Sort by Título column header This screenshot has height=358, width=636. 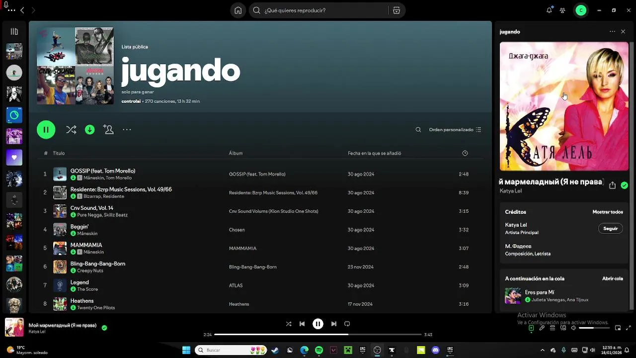(x=59, y=153)
